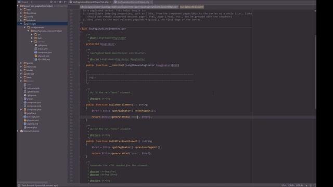Hide the Project tool window
Viewport: 333px width, 187px height.
[x=65, y=2]
